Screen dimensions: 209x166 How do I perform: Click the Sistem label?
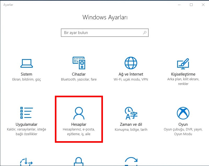point(26,74)
